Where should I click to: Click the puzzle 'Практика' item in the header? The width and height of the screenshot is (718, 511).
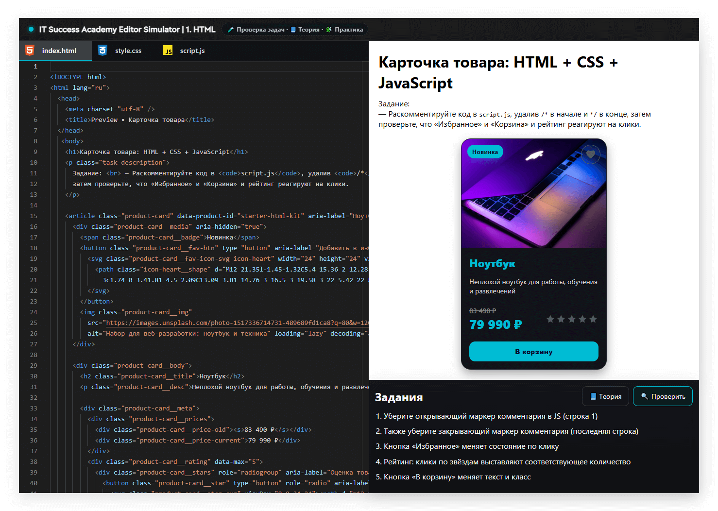click(x=345, y=30)
